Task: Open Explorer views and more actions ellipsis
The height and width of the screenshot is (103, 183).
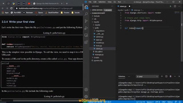Action: click(112, 6)
